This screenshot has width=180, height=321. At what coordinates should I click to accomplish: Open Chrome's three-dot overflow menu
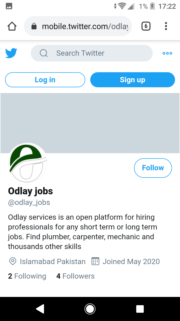(x=166, y=26)
